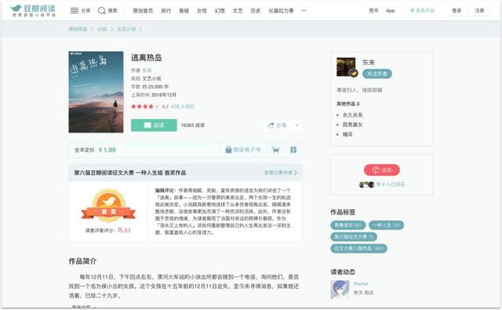Viewport: 502px width, 310px height.
Task: Go to the 排行 nav item
Action: pyautogui.click(x=166, y=10)
